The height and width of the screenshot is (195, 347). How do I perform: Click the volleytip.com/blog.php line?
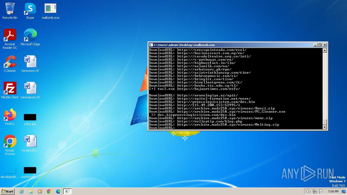(x=195, y=121)
